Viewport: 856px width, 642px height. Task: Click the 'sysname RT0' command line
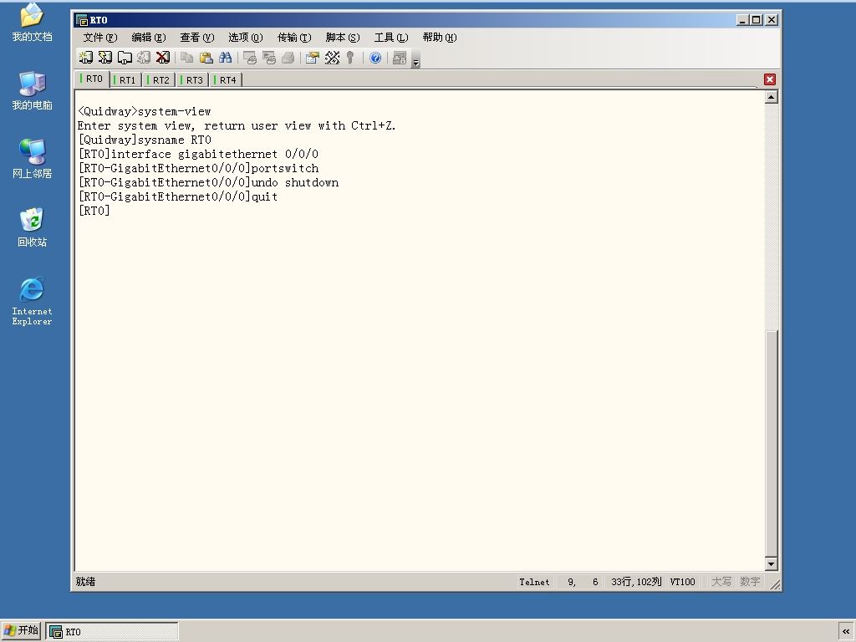pos(145,140)
